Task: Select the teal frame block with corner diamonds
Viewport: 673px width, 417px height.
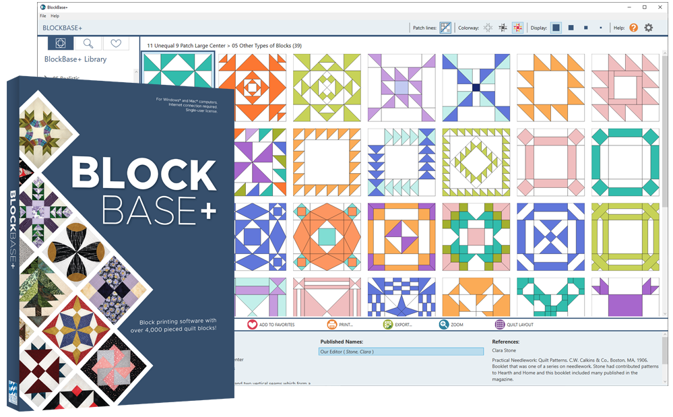Action: pos(625,162)
